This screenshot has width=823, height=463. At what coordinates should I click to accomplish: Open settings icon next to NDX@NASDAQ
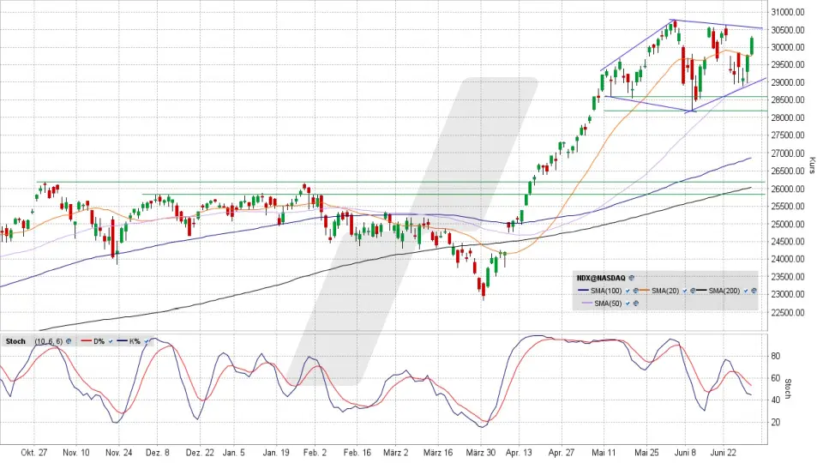point(632,278)
